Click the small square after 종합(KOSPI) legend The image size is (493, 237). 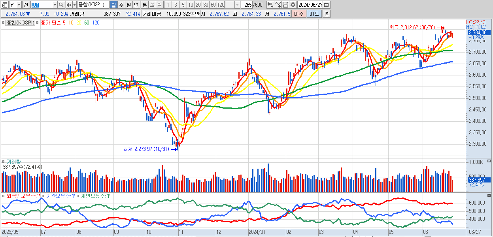tap(38, 23)
